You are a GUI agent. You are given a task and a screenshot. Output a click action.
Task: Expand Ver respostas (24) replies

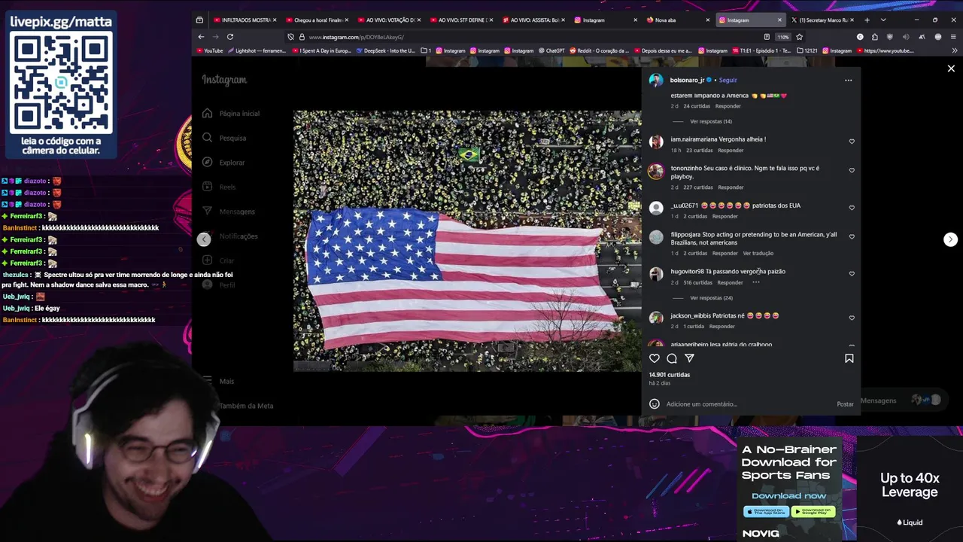711,298
